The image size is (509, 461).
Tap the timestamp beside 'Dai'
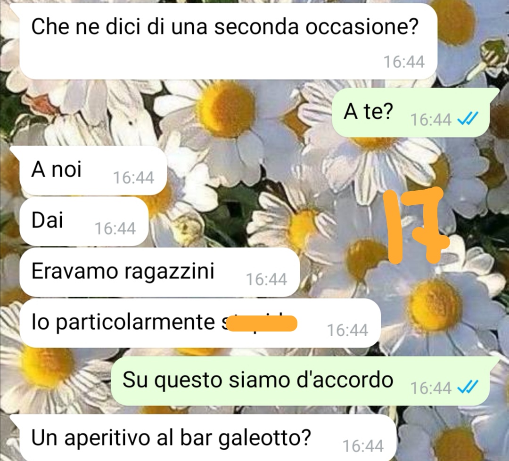coord(115,228)
